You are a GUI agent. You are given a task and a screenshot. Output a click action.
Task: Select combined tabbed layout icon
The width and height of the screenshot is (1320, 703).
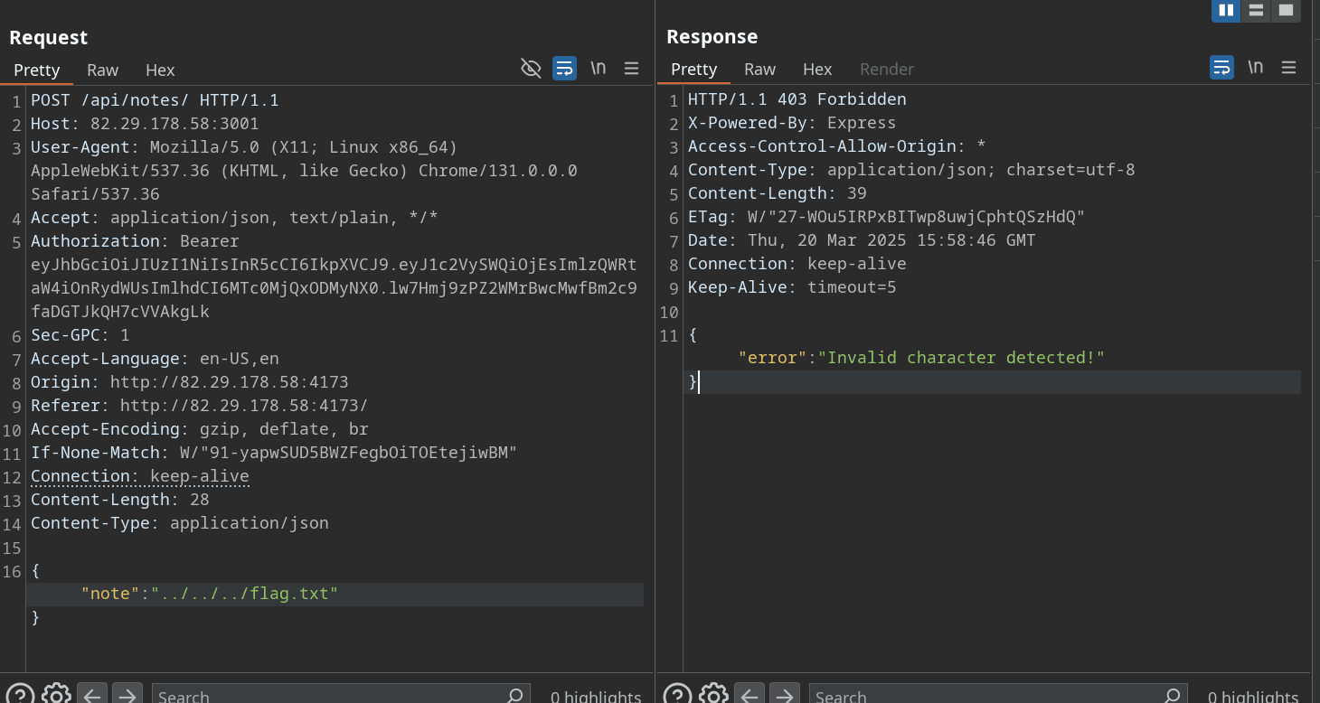pyautogui.click(x=1285, y=11)
